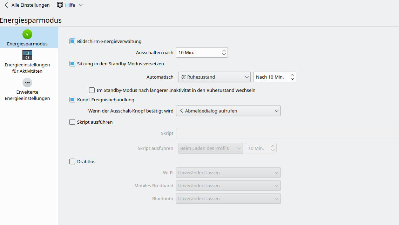This screenshot has height=225, width=399.
Task: Click the Ausschalten nach time field
Action: pyautogui.click(x=198, y=52)
